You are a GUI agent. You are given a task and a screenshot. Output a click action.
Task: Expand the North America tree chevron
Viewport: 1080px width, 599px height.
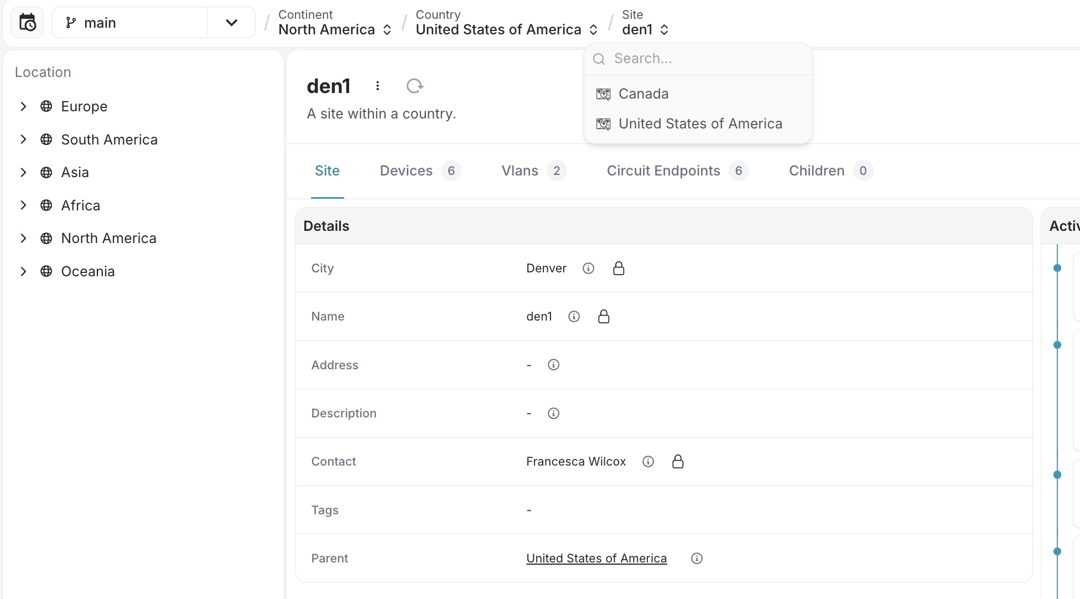23,238
